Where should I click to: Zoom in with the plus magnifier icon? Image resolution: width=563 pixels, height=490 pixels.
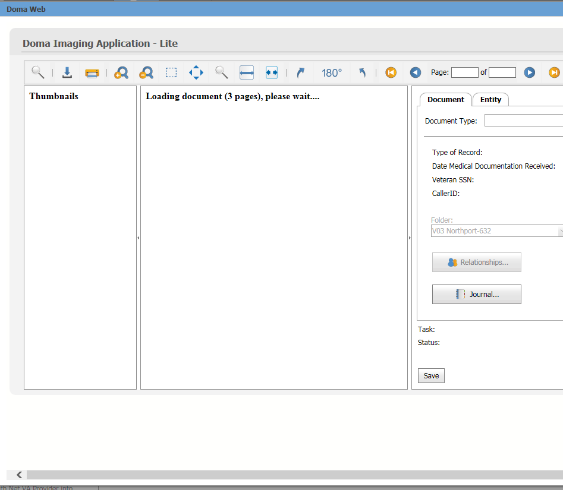point(121,73)
